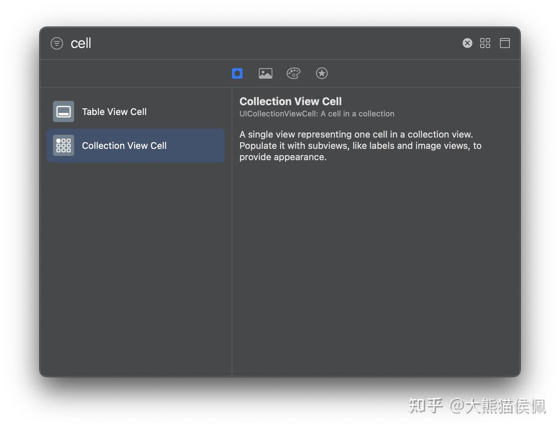
Task: Open the SF Symbols star tab
Action: [322, 73]
